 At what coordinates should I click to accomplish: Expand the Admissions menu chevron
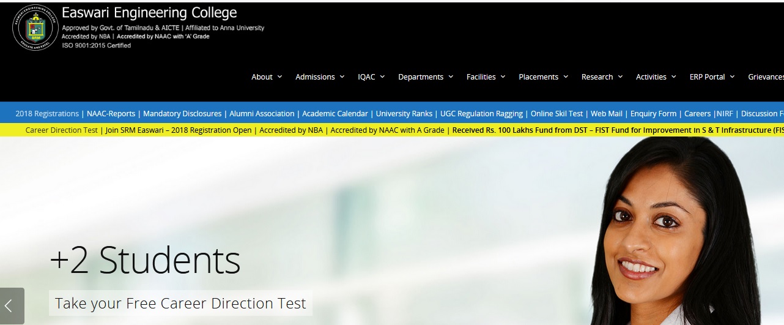click(342, 77)
